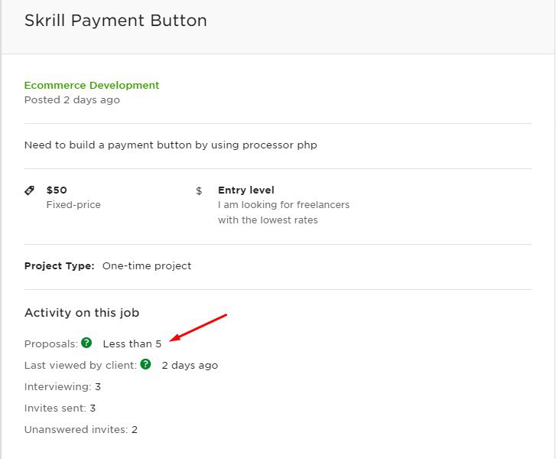Viewport: 556px width, 459px height.
Task: Click the Proposals help question-mark icon
Action: [86, 343]
